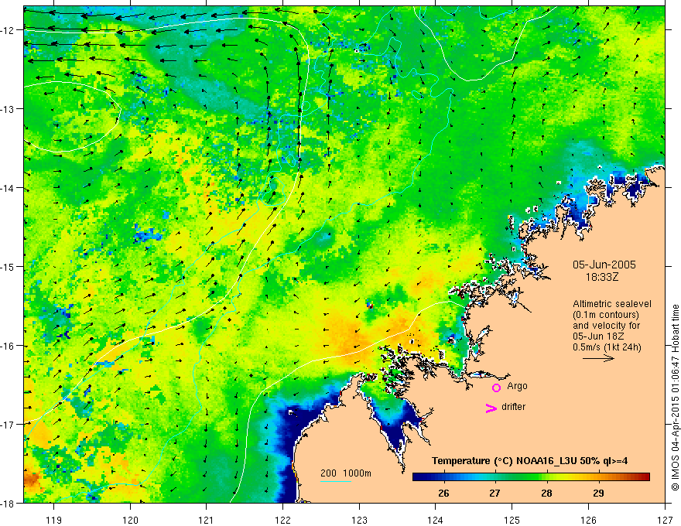Screen dimensions: 681x526
Task: Click the IMOS copyright timestamp text
Action: pos(675,398)
